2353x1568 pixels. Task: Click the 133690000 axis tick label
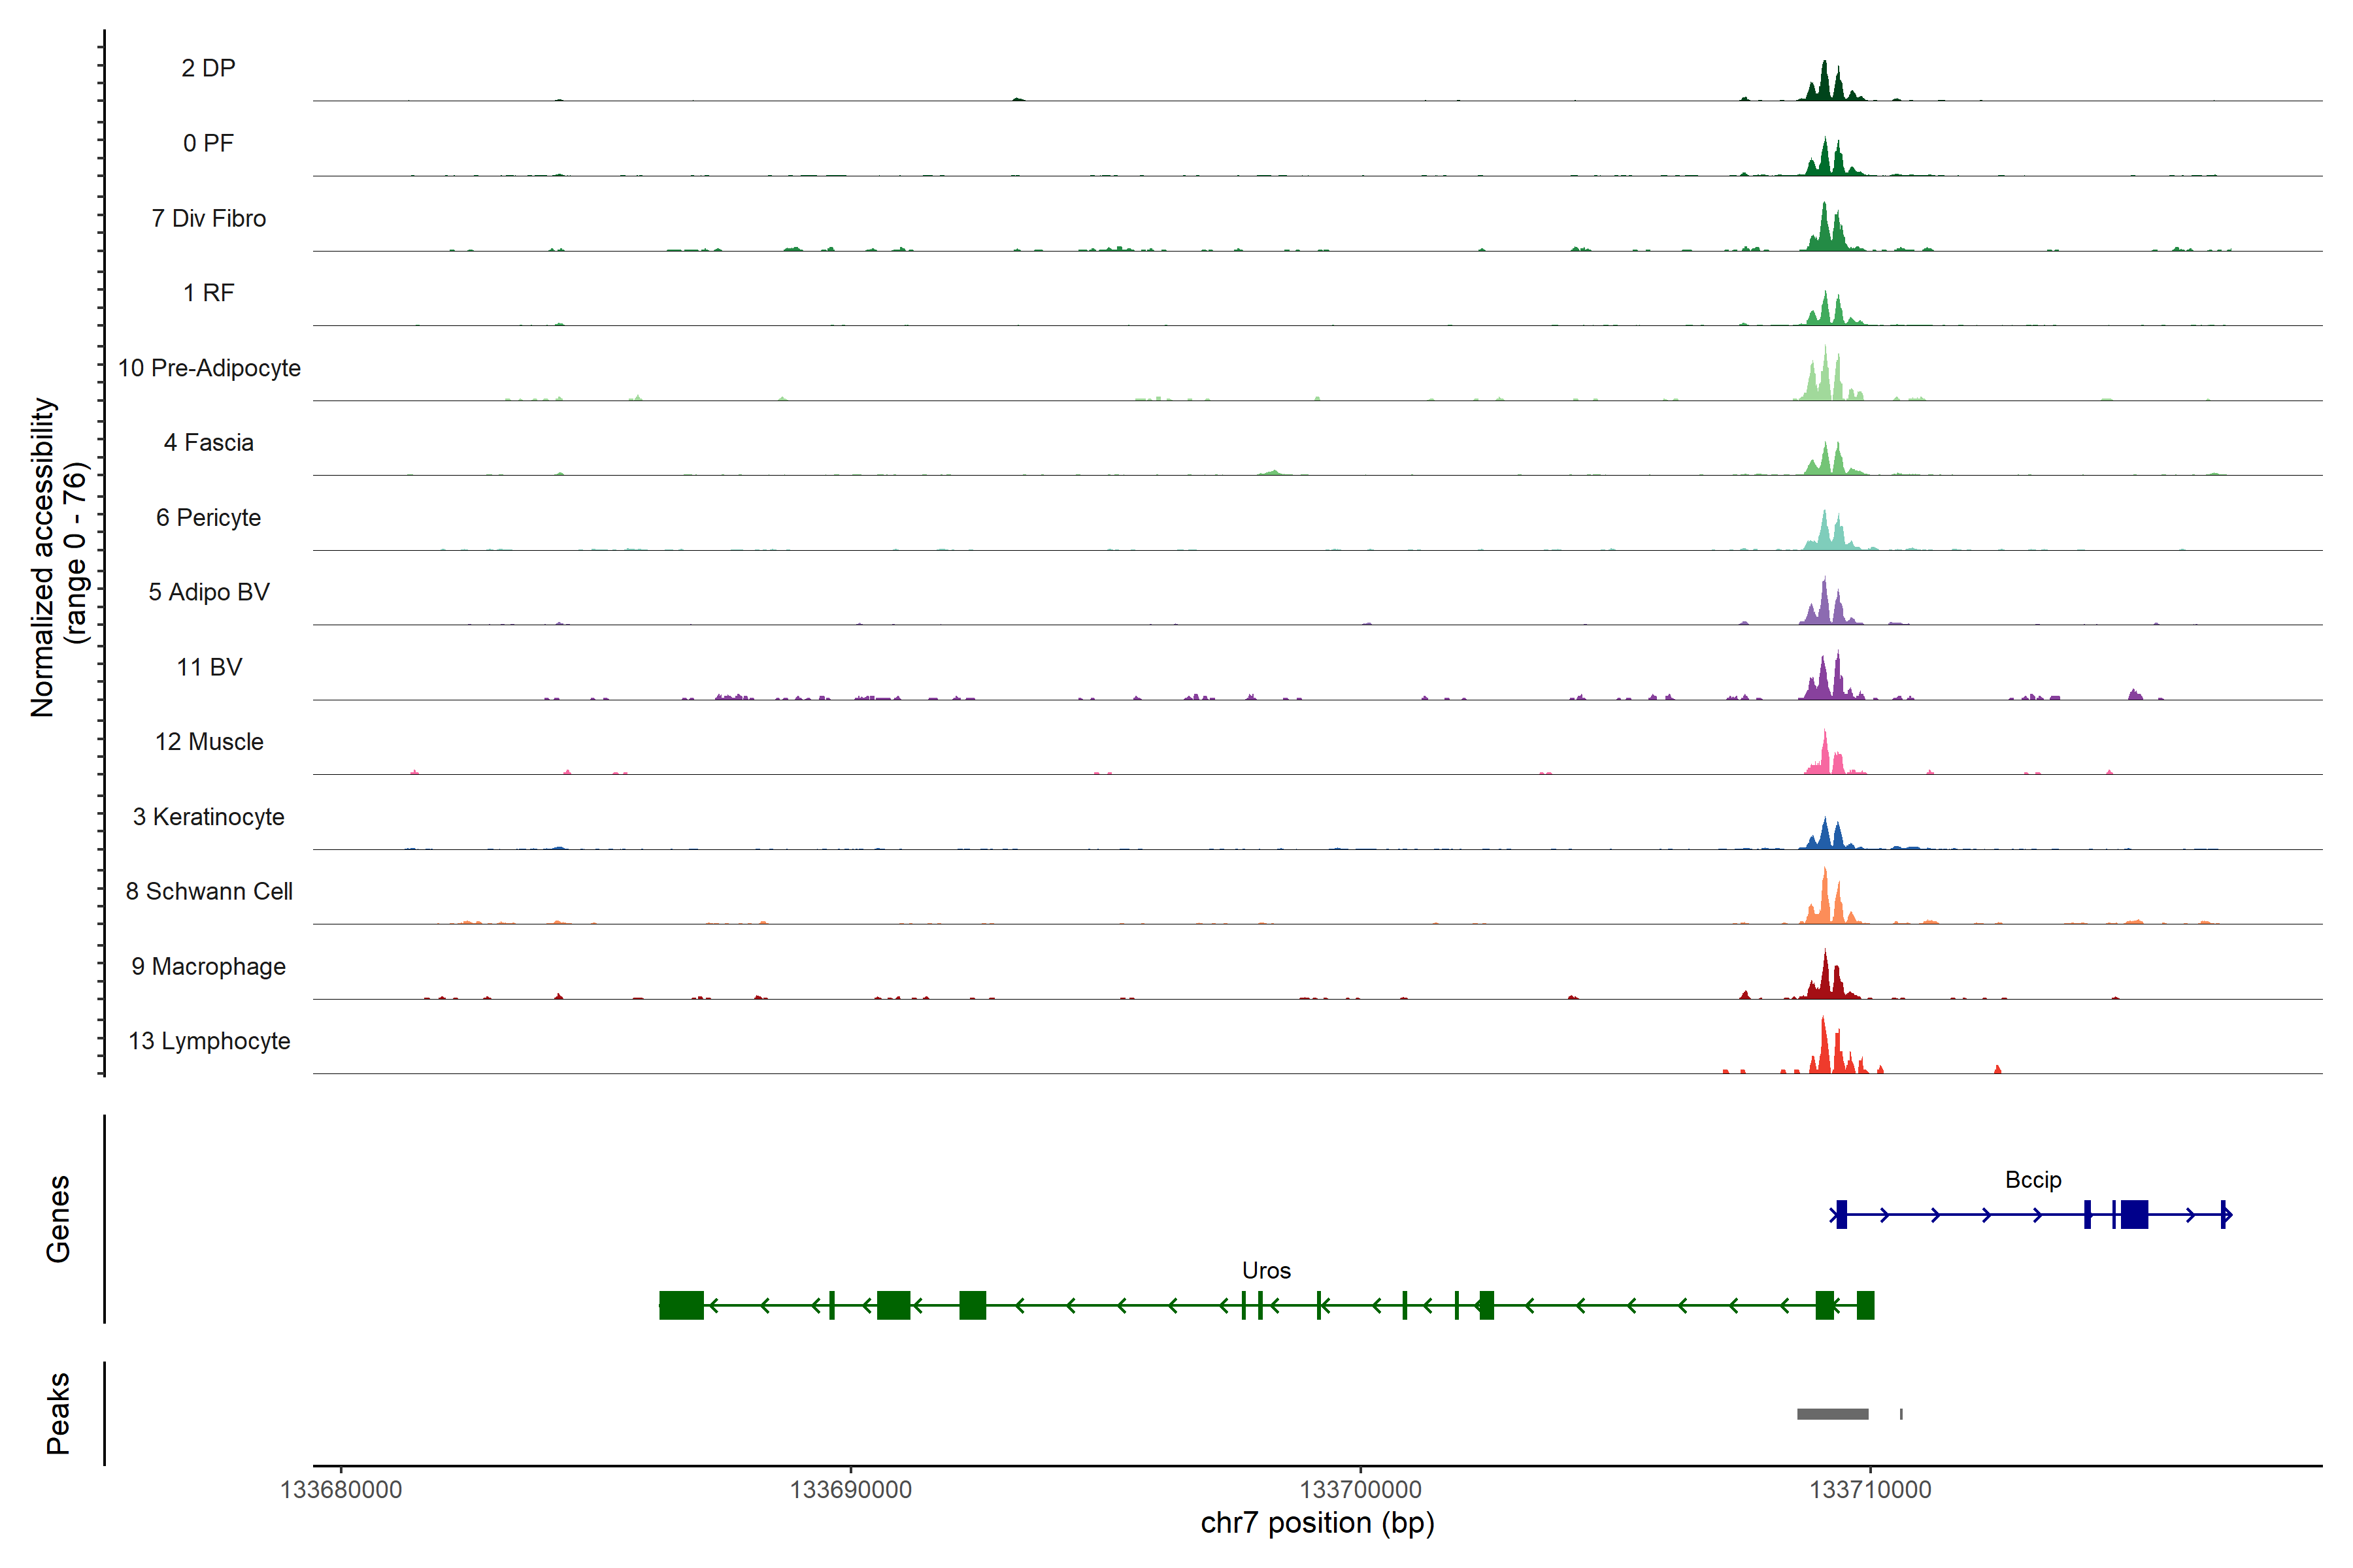850,1490
